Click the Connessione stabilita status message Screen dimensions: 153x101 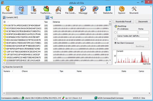(x=11, y=98)
